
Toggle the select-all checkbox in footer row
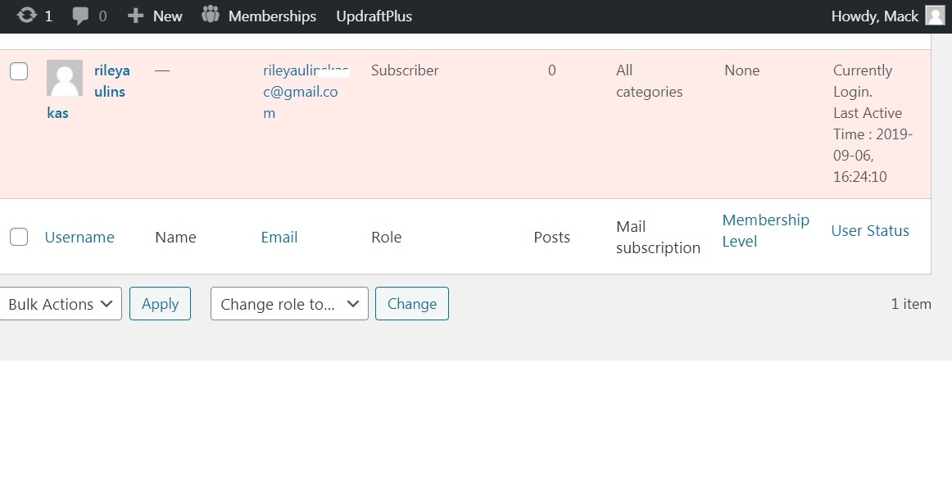point(19,238)
